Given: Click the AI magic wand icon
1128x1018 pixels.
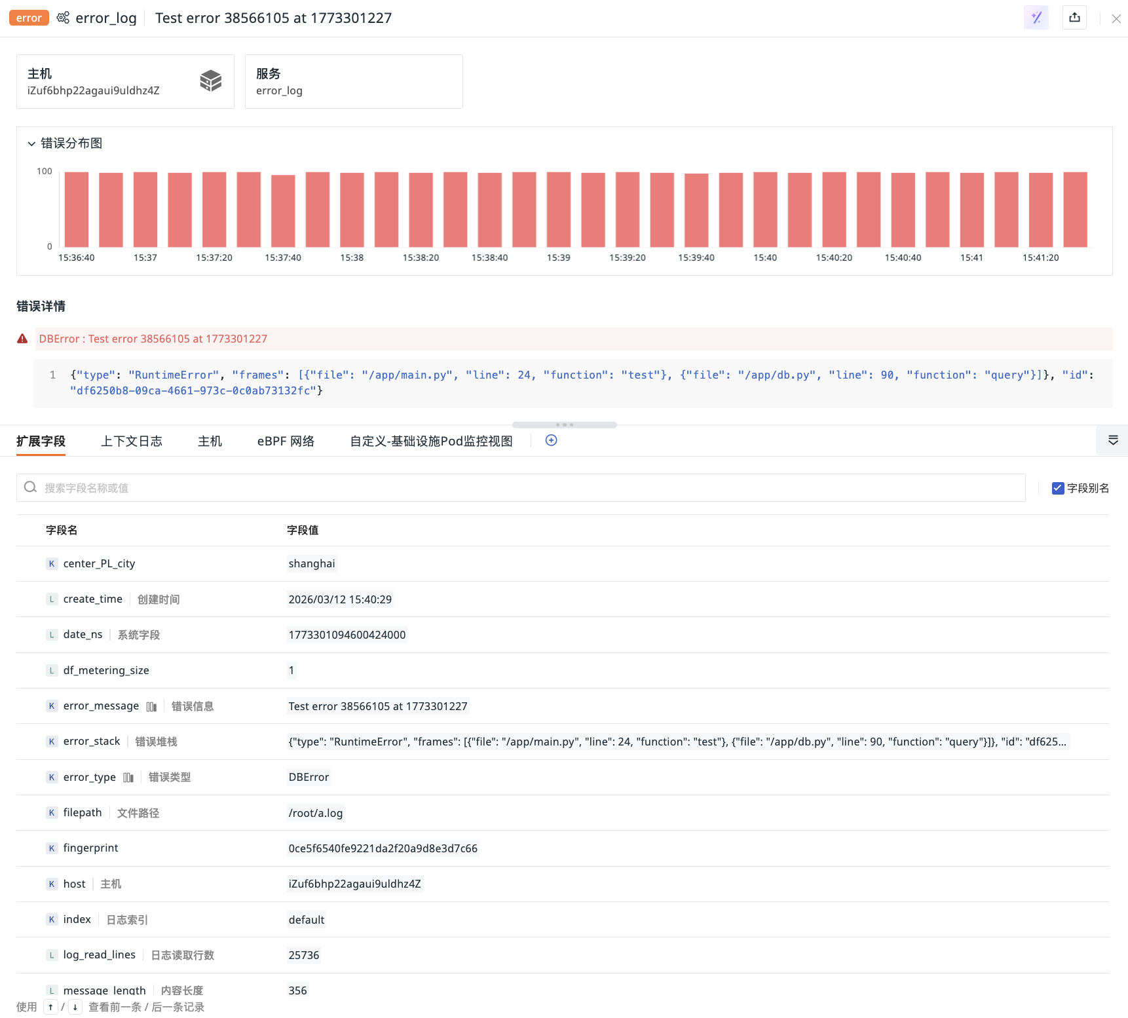Looking at the screenshot, I should pyautogui.click(x=1036, y=18).
